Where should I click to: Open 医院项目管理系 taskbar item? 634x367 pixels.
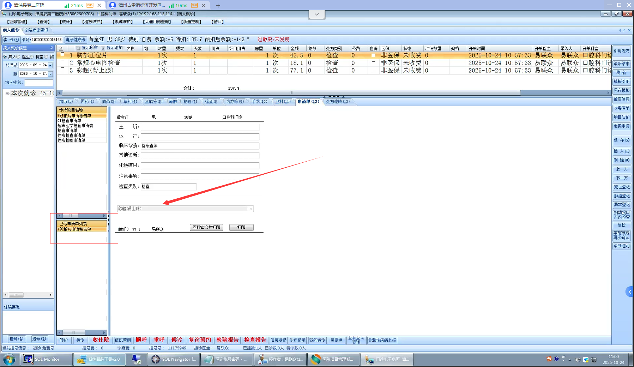coord(333,359)
